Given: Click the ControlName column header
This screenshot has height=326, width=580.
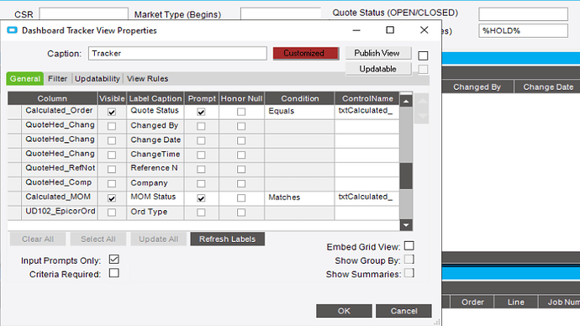Looking at the screenshot, I should click(367, 98).
